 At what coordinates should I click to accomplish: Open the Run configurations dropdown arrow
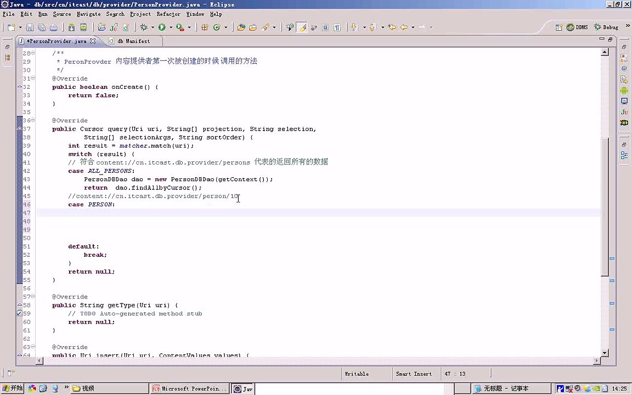pyautogui.click(x=171, y=27)
